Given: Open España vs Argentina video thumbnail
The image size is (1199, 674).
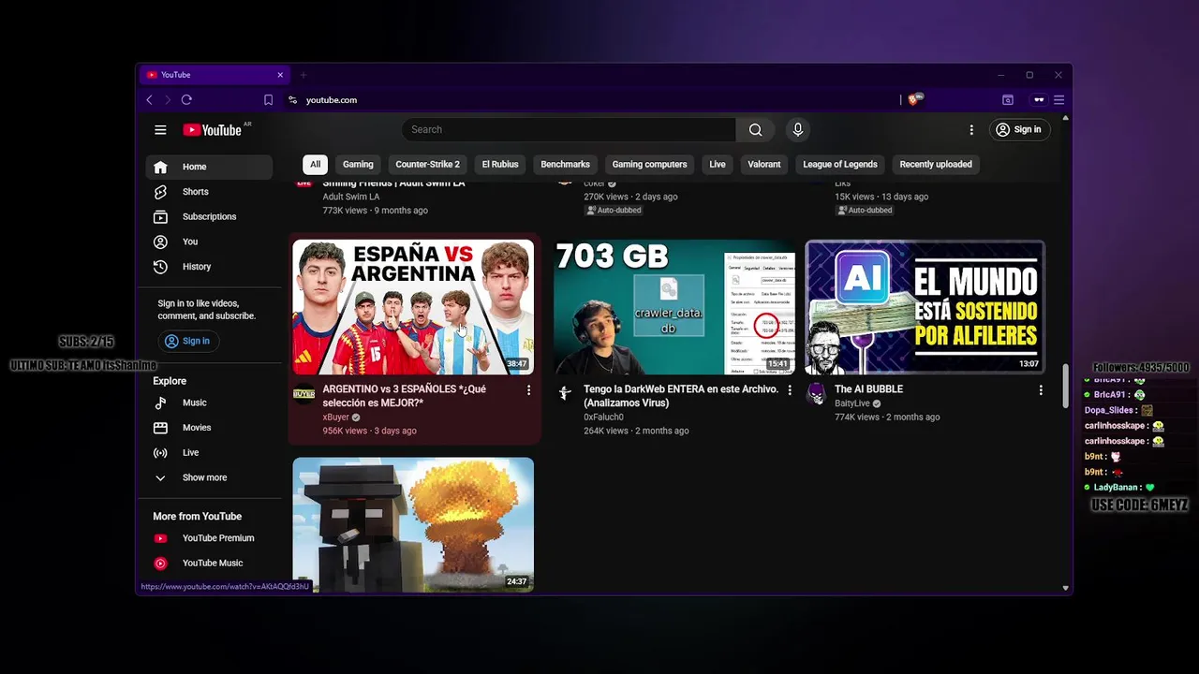Looking at the screenshot, I should click(413, 307).
